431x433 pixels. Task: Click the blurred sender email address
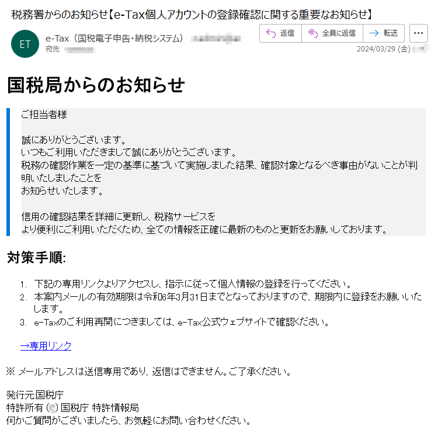pyautogui.click(x=215, y=39)
